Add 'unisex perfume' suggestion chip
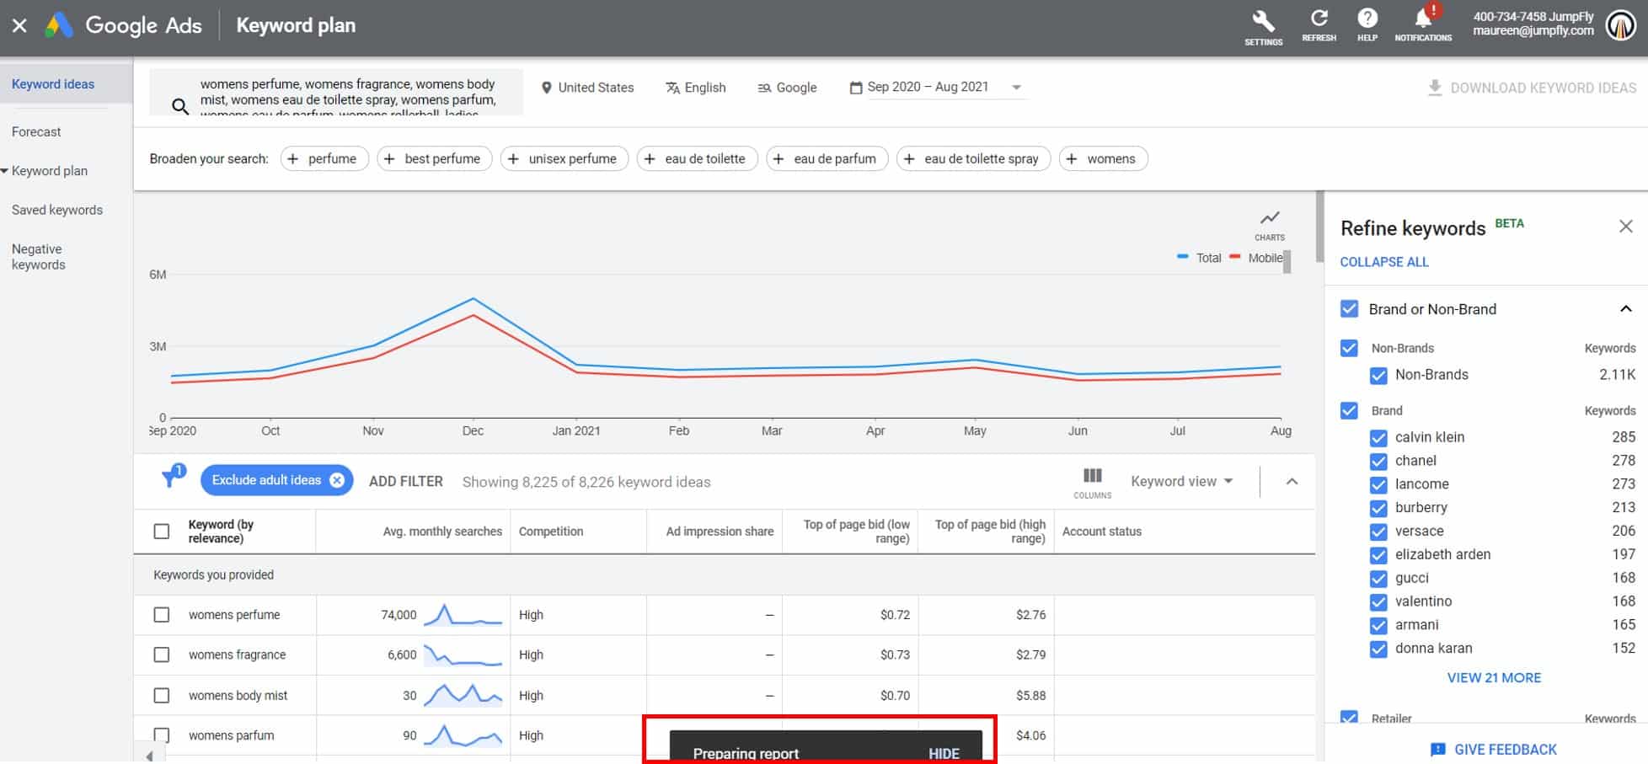 pyautogui.click(x=564, y=158)
